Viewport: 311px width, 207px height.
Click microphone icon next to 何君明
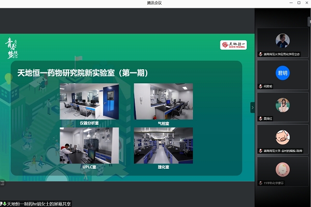click(x=261, y=86)
